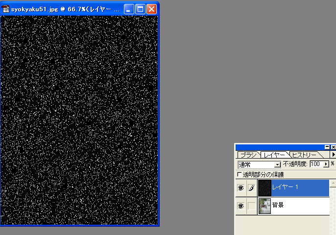Open the layers panel flyout menu arrow
The image size is (336, 235).
(333, 155)
